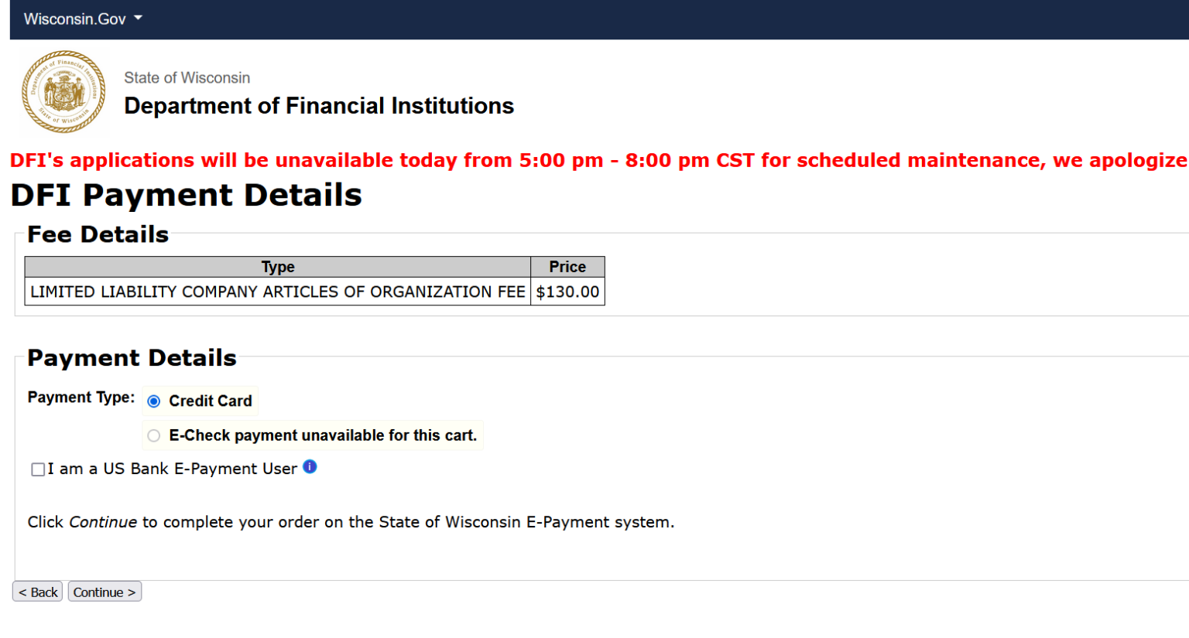Screen dimensions: 1189x638
Task: Select the E-Check payment radio button
Action: pos(154,436)
